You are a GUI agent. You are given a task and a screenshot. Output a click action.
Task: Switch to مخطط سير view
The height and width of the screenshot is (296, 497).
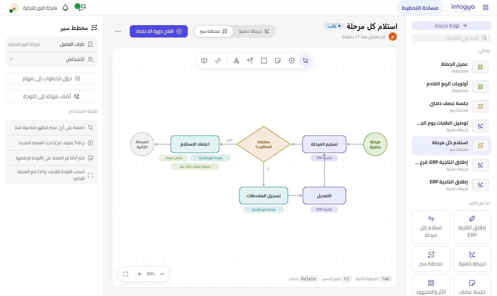coord(214,31)
